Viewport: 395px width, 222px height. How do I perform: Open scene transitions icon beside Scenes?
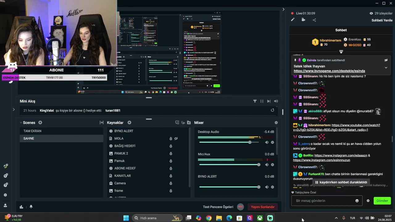102,123
